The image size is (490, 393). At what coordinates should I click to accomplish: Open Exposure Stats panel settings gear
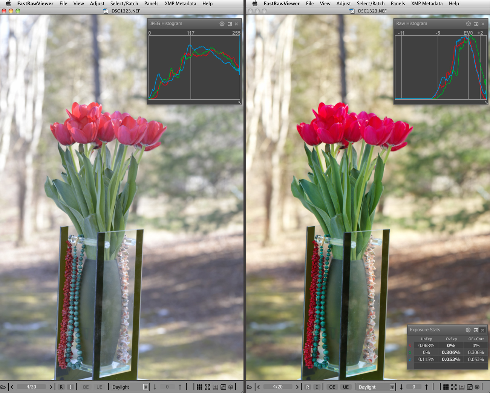(x=468, y=330)
